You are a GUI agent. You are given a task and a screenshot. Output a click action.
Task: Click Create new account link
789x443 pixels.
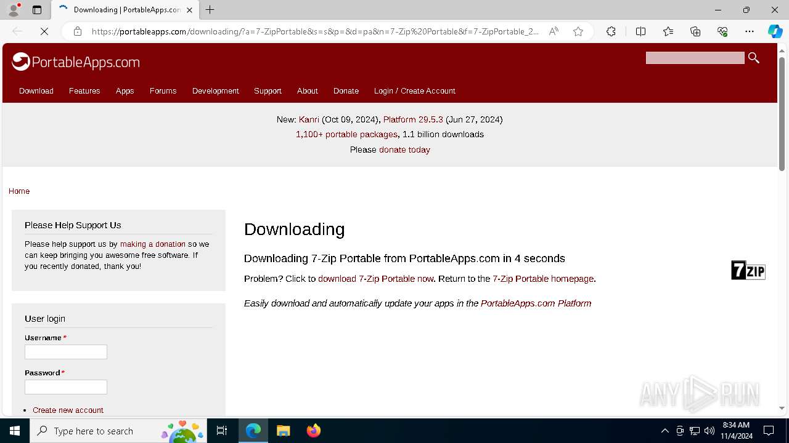68,410
